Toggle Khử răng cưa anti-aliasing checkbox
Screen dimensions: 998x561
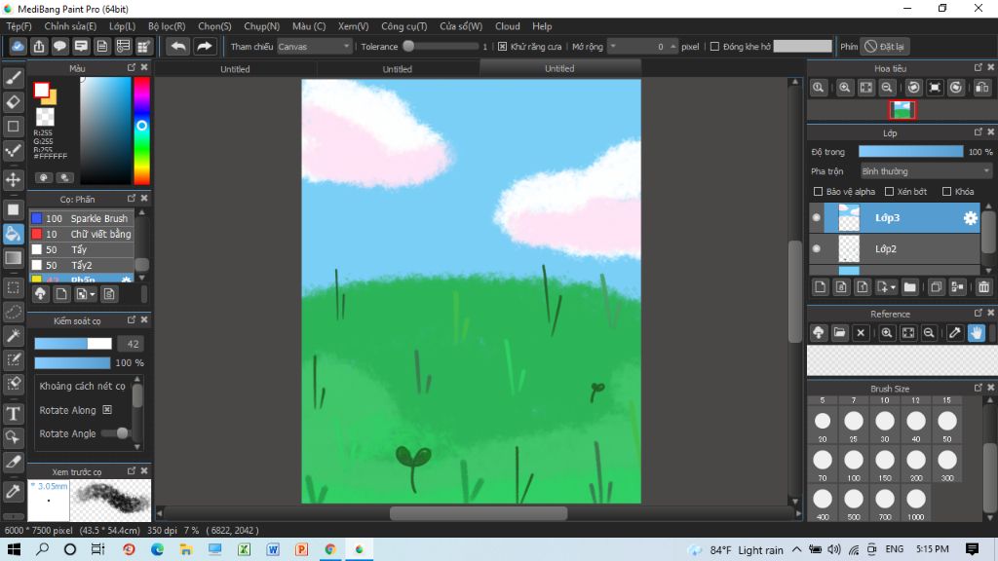(x=502, y=47)
